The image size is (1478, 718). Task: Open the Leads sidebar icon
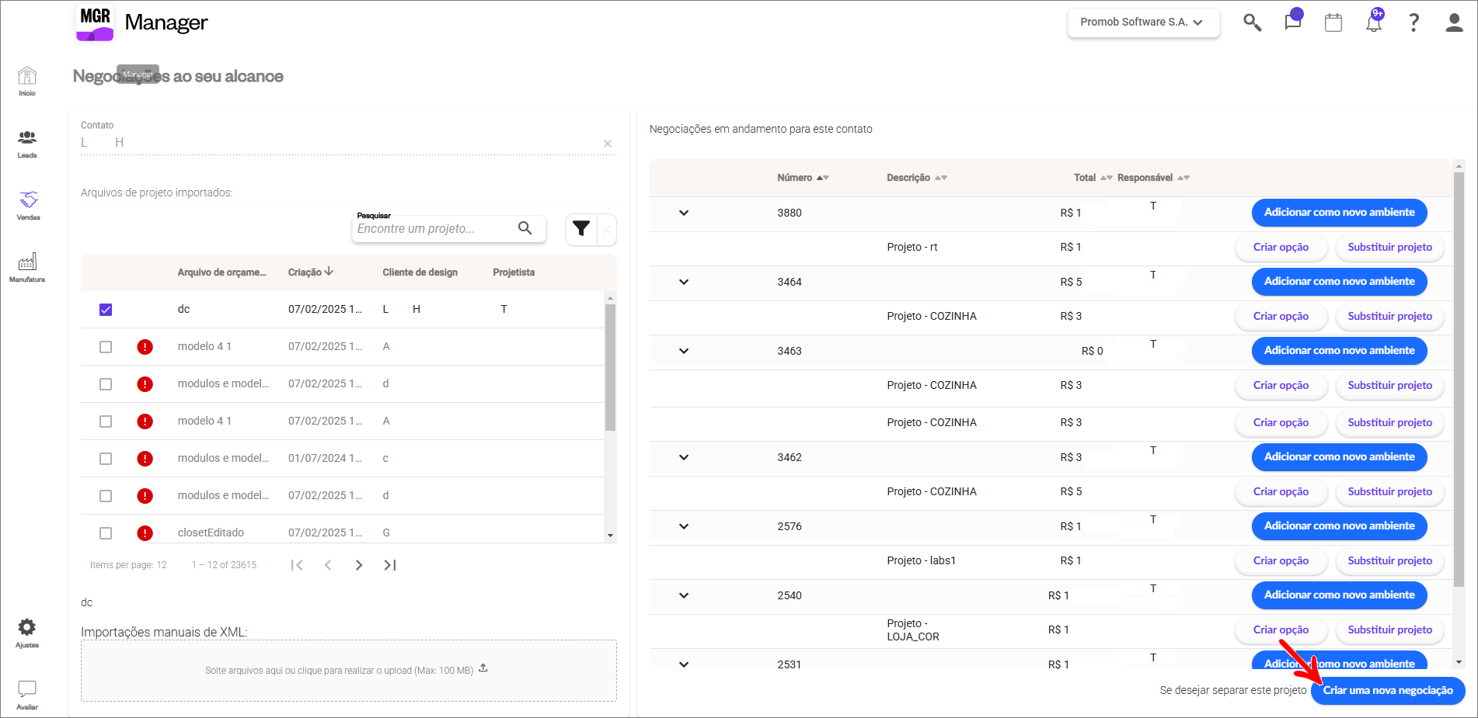(27, 144)
